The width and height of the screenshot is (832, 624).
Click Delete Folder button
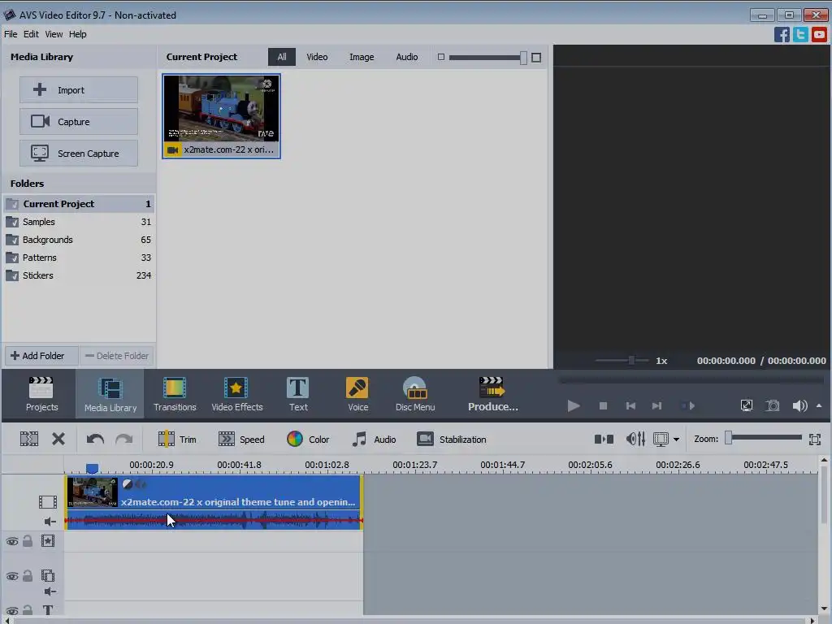(117, 356)
